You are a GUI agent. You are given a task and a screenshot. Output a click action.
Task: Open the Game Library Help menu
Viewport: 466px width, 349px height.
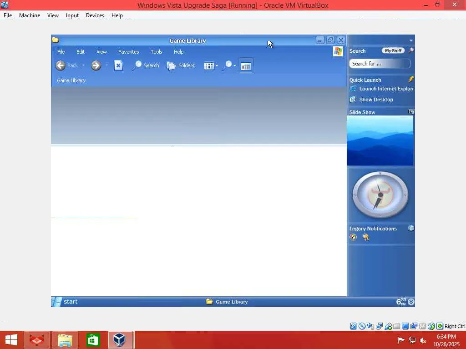click(x=178, y=52)
